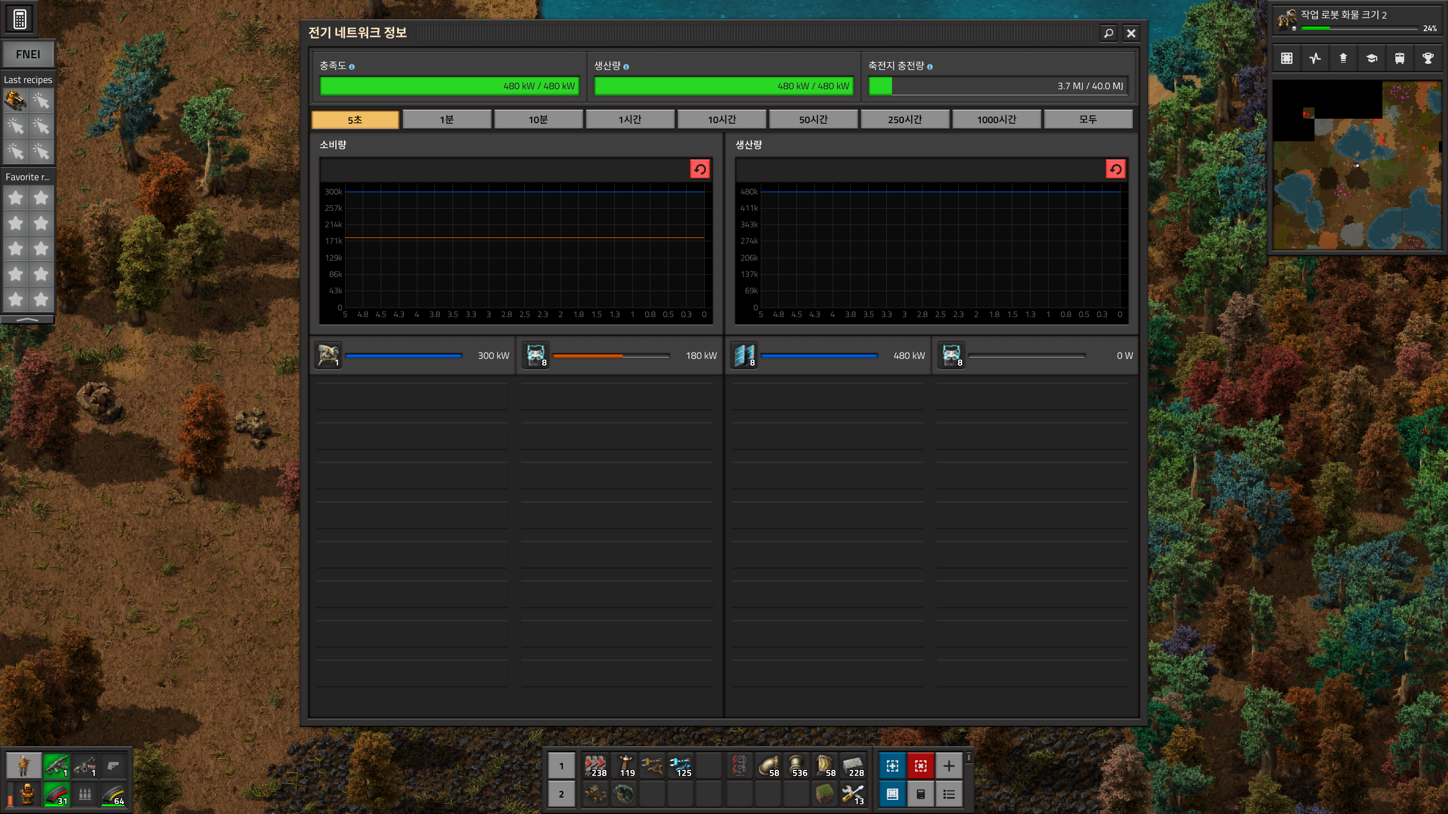Toggle the blueprint selection shortcut in top-right bar
Screen dimensions: 1448x814
(x=1287, y=58)
